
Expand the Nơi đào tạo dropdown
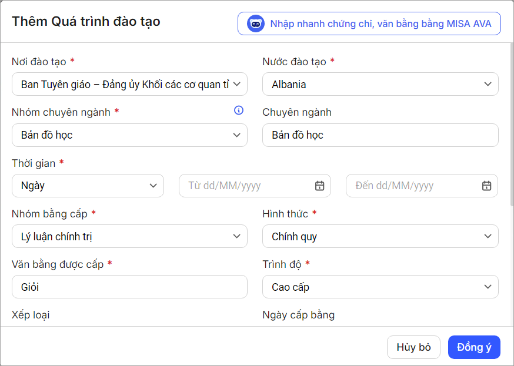pos(236,84)
